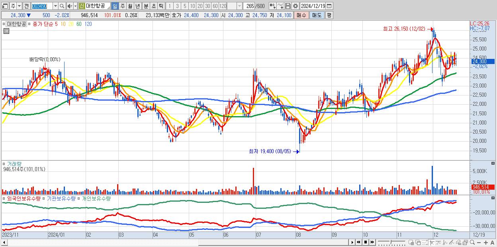The width and height of the screenshot is (497, 247).
Task: Click the vertical-line chart analysis icon
Action: click(445, 242)
